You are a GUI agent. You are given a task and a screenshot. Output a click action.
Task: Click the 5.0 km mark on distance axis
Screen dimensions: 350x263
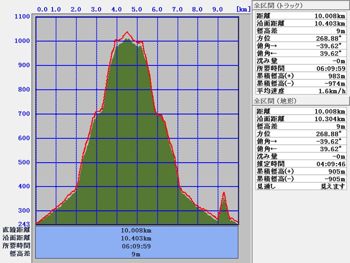[136, 9]
